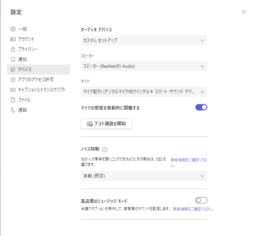Go to the ファイル settings section
Image resolution: width=253 pixels, height=236 pixels.
38,100
